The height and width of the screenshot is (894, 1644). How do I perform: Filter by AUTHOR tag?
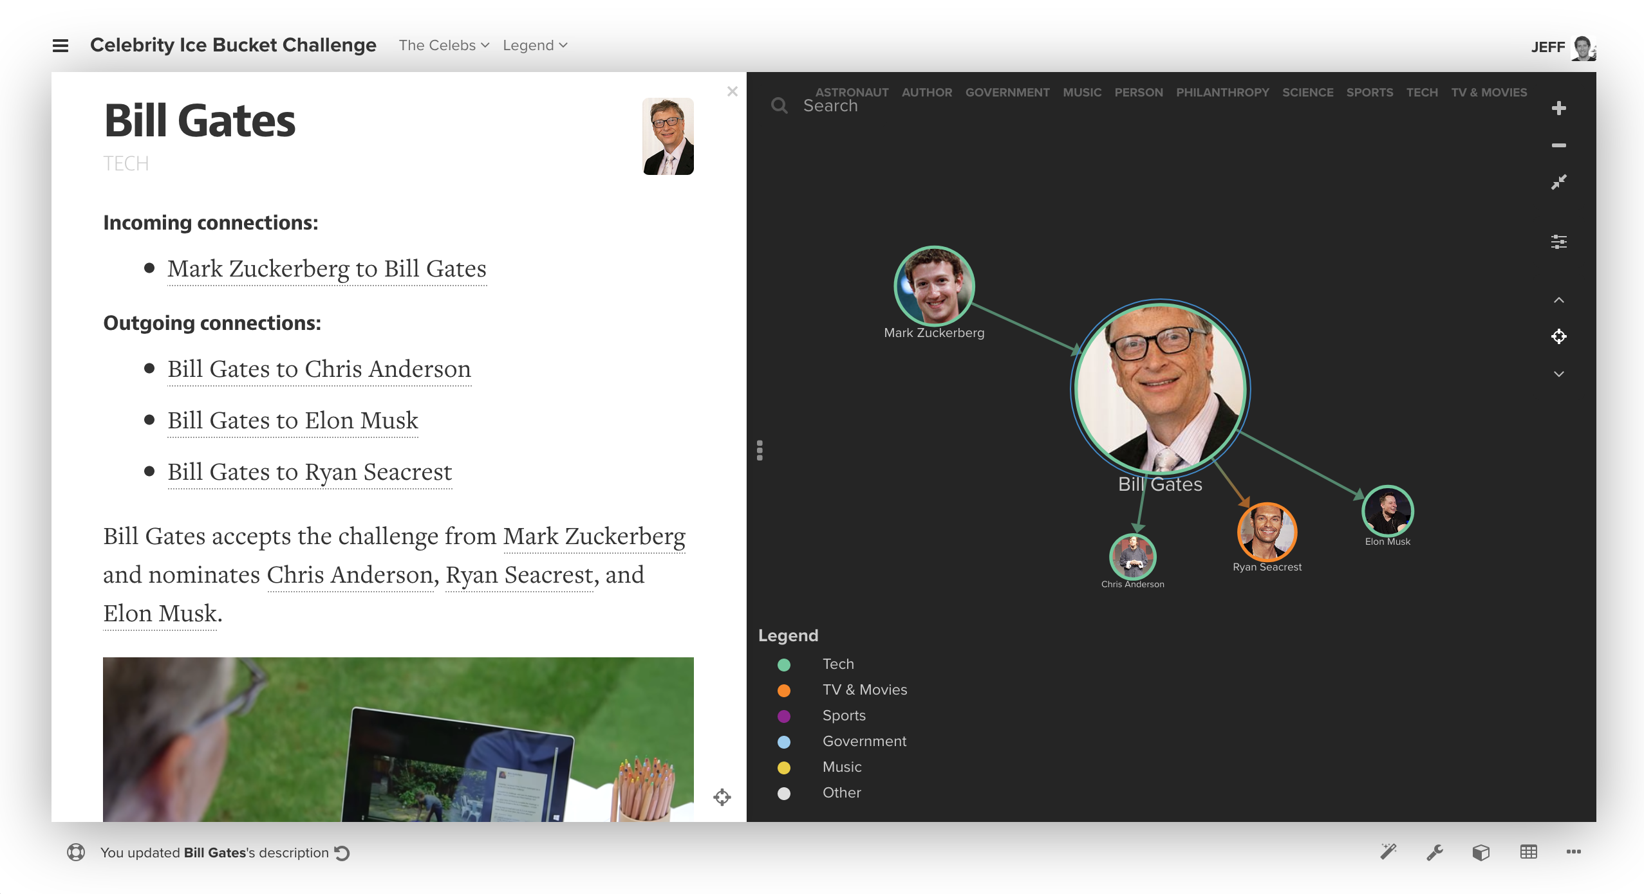[x=927, y=93]
